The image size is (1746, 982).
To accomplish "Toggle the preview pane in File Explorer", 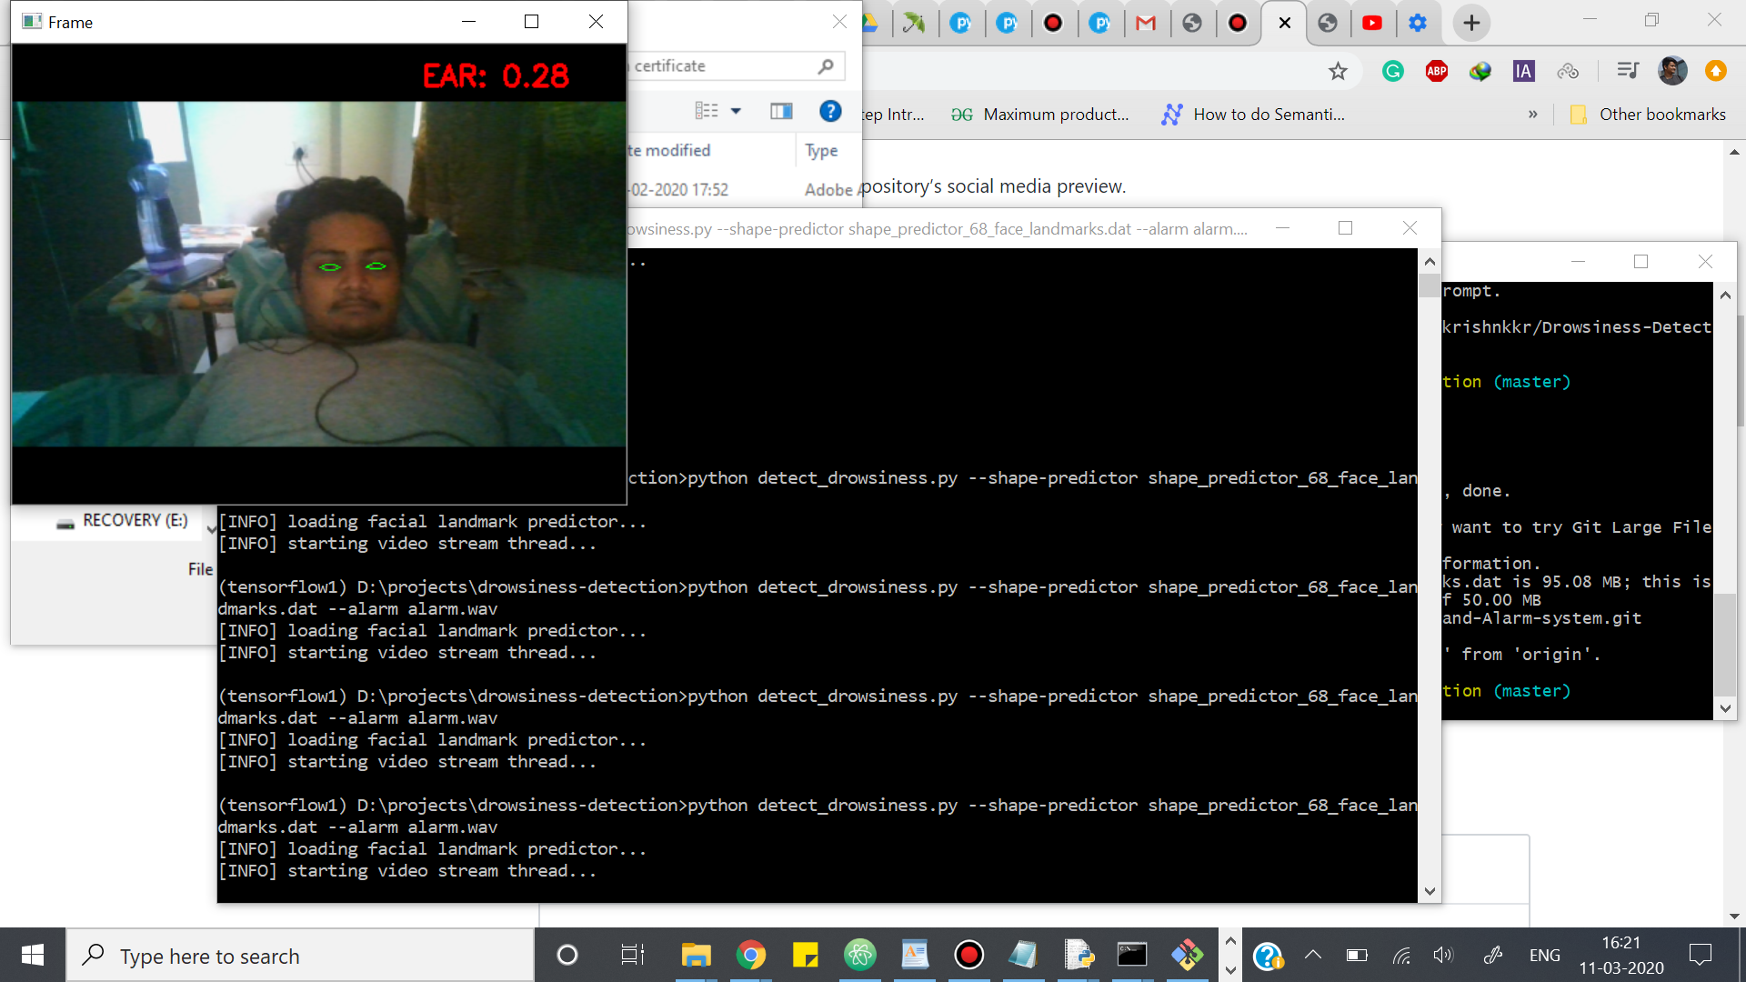I will (x=780, y=111).
